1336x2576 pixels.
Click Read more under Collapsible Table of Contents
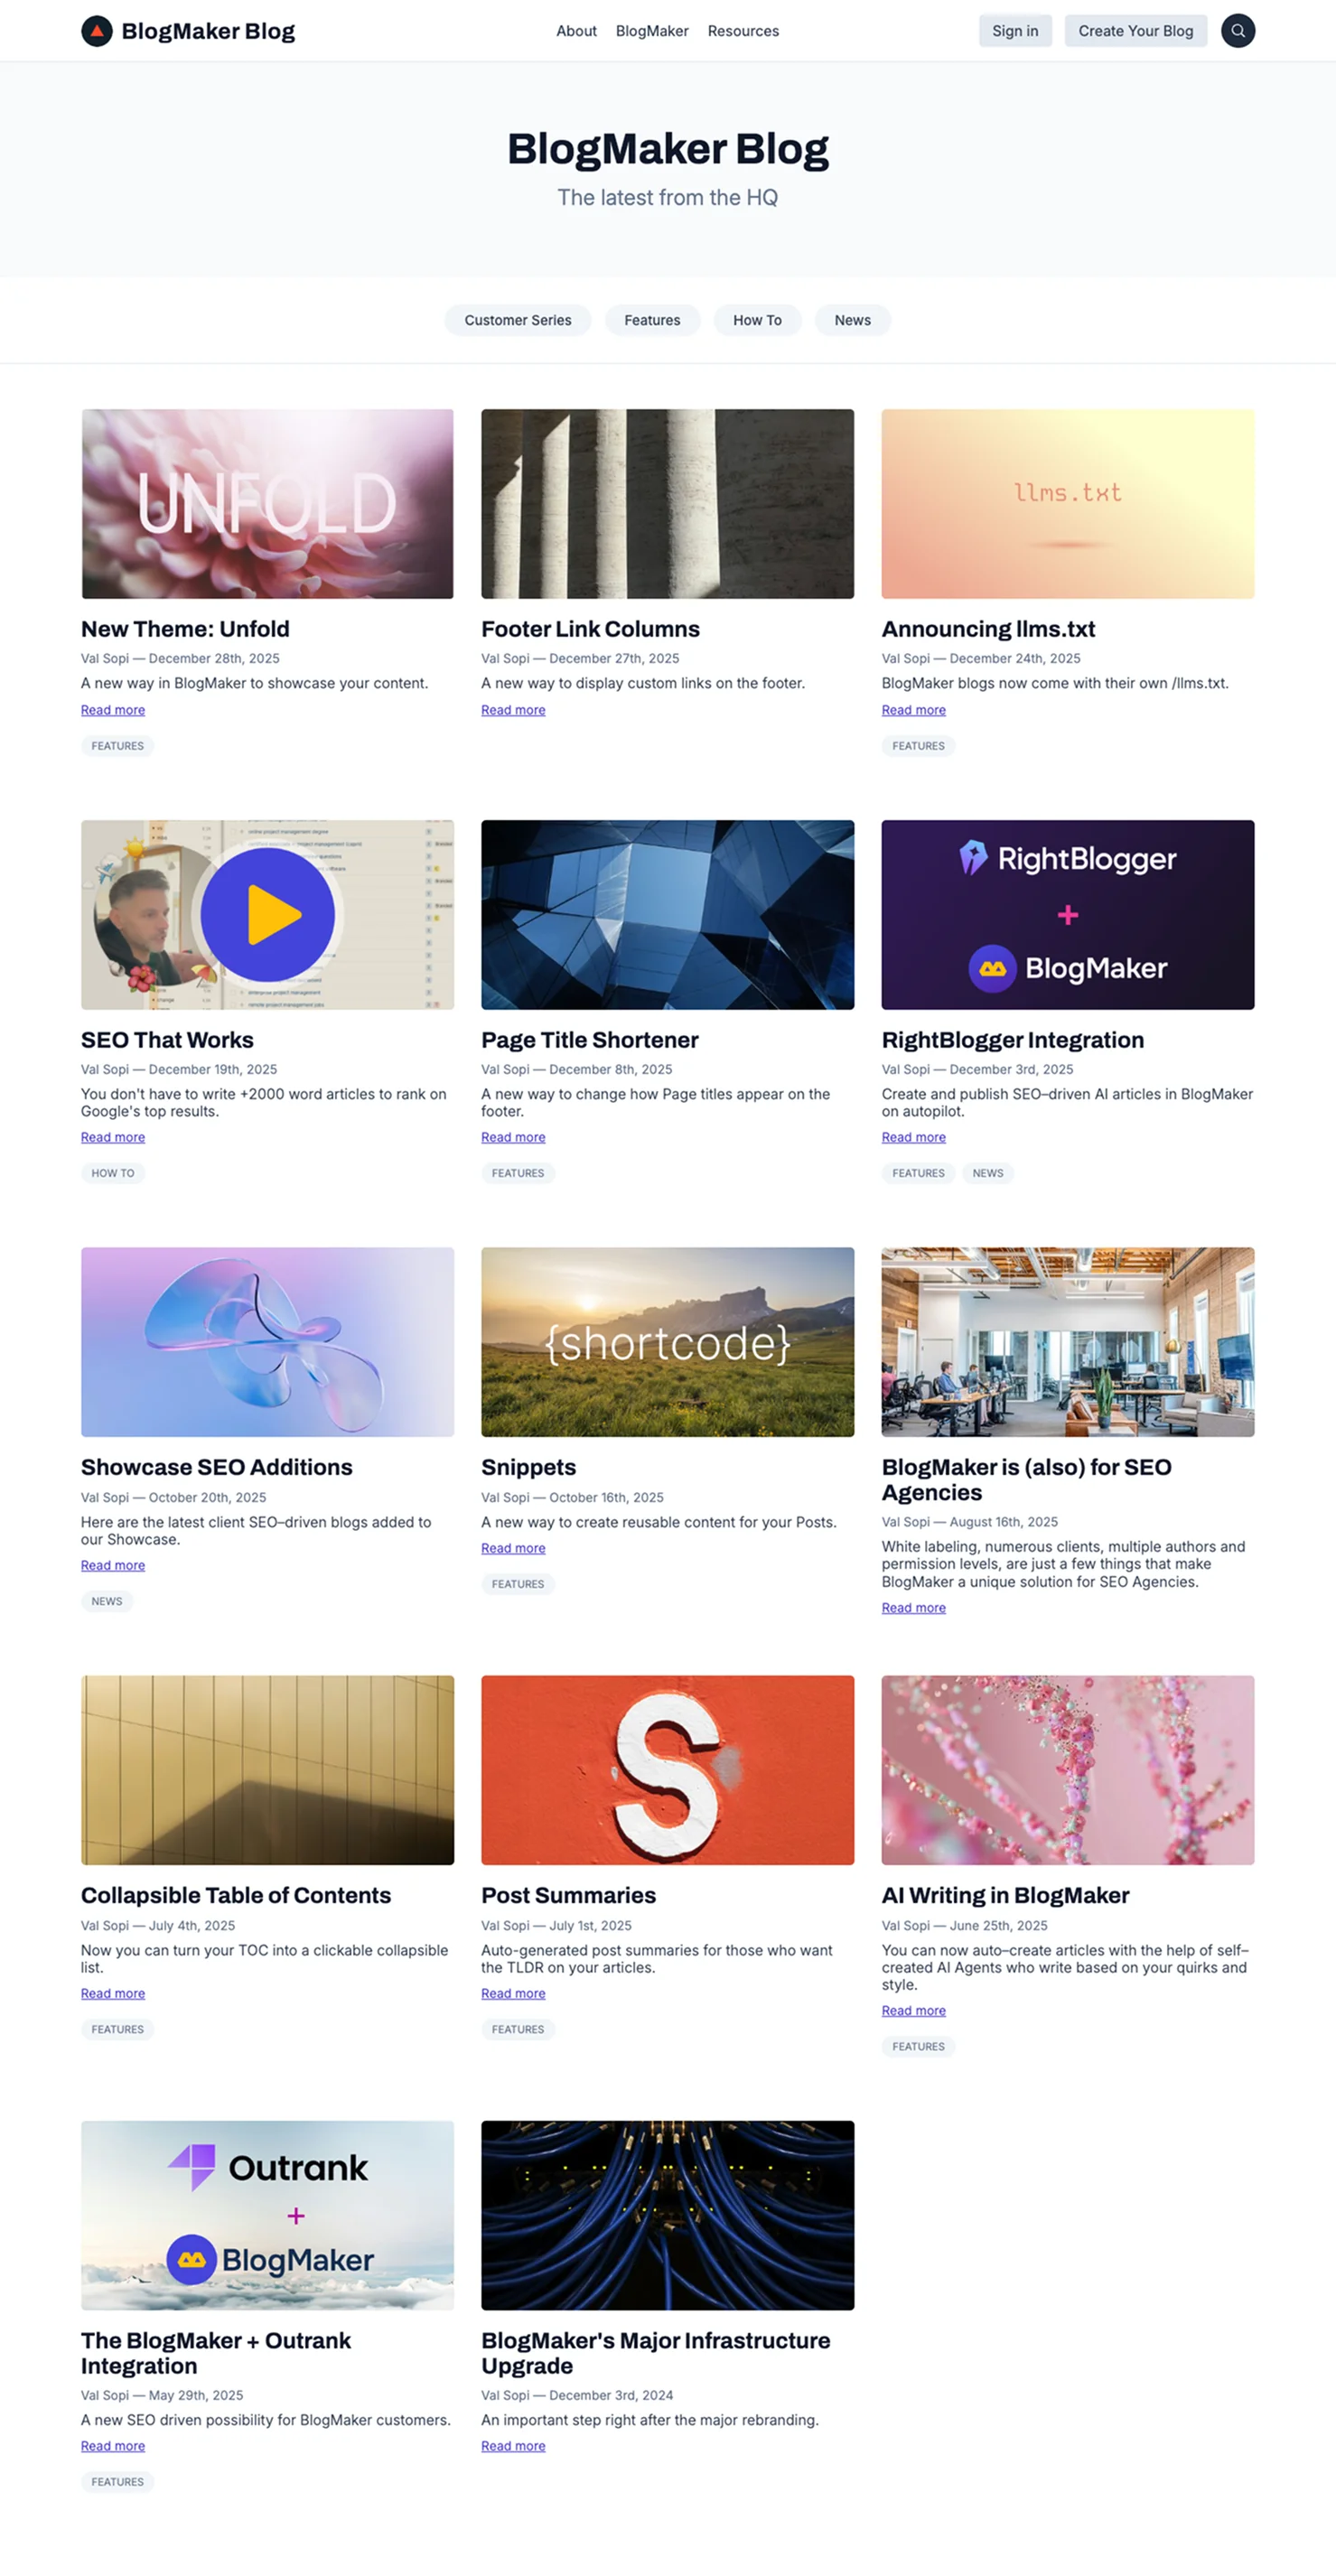pyautogui.click(x=113, y=1993)
